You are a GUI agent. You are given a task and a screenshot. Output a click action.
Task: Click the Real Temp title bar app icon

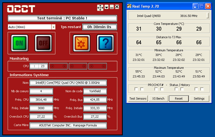[x=129, y=6]
